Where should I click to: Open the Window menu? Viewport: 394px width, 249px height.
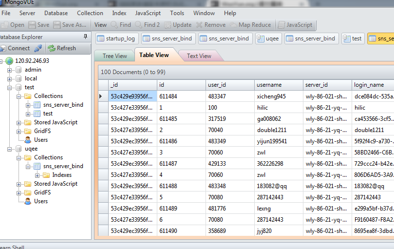tap(204, 13)
